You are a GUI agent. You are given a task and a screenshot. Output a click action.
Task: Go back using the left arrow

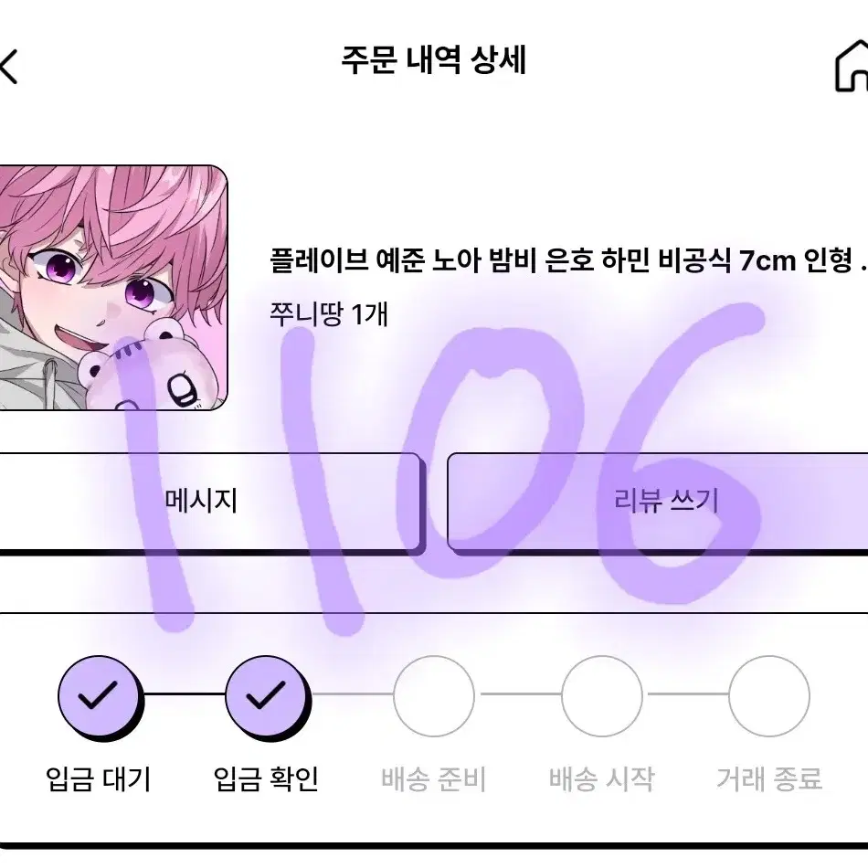(9, 67)
